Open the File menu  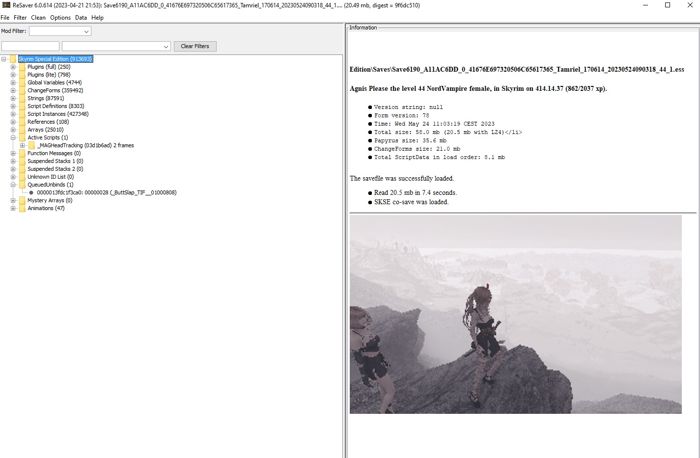tap(5, 18)
